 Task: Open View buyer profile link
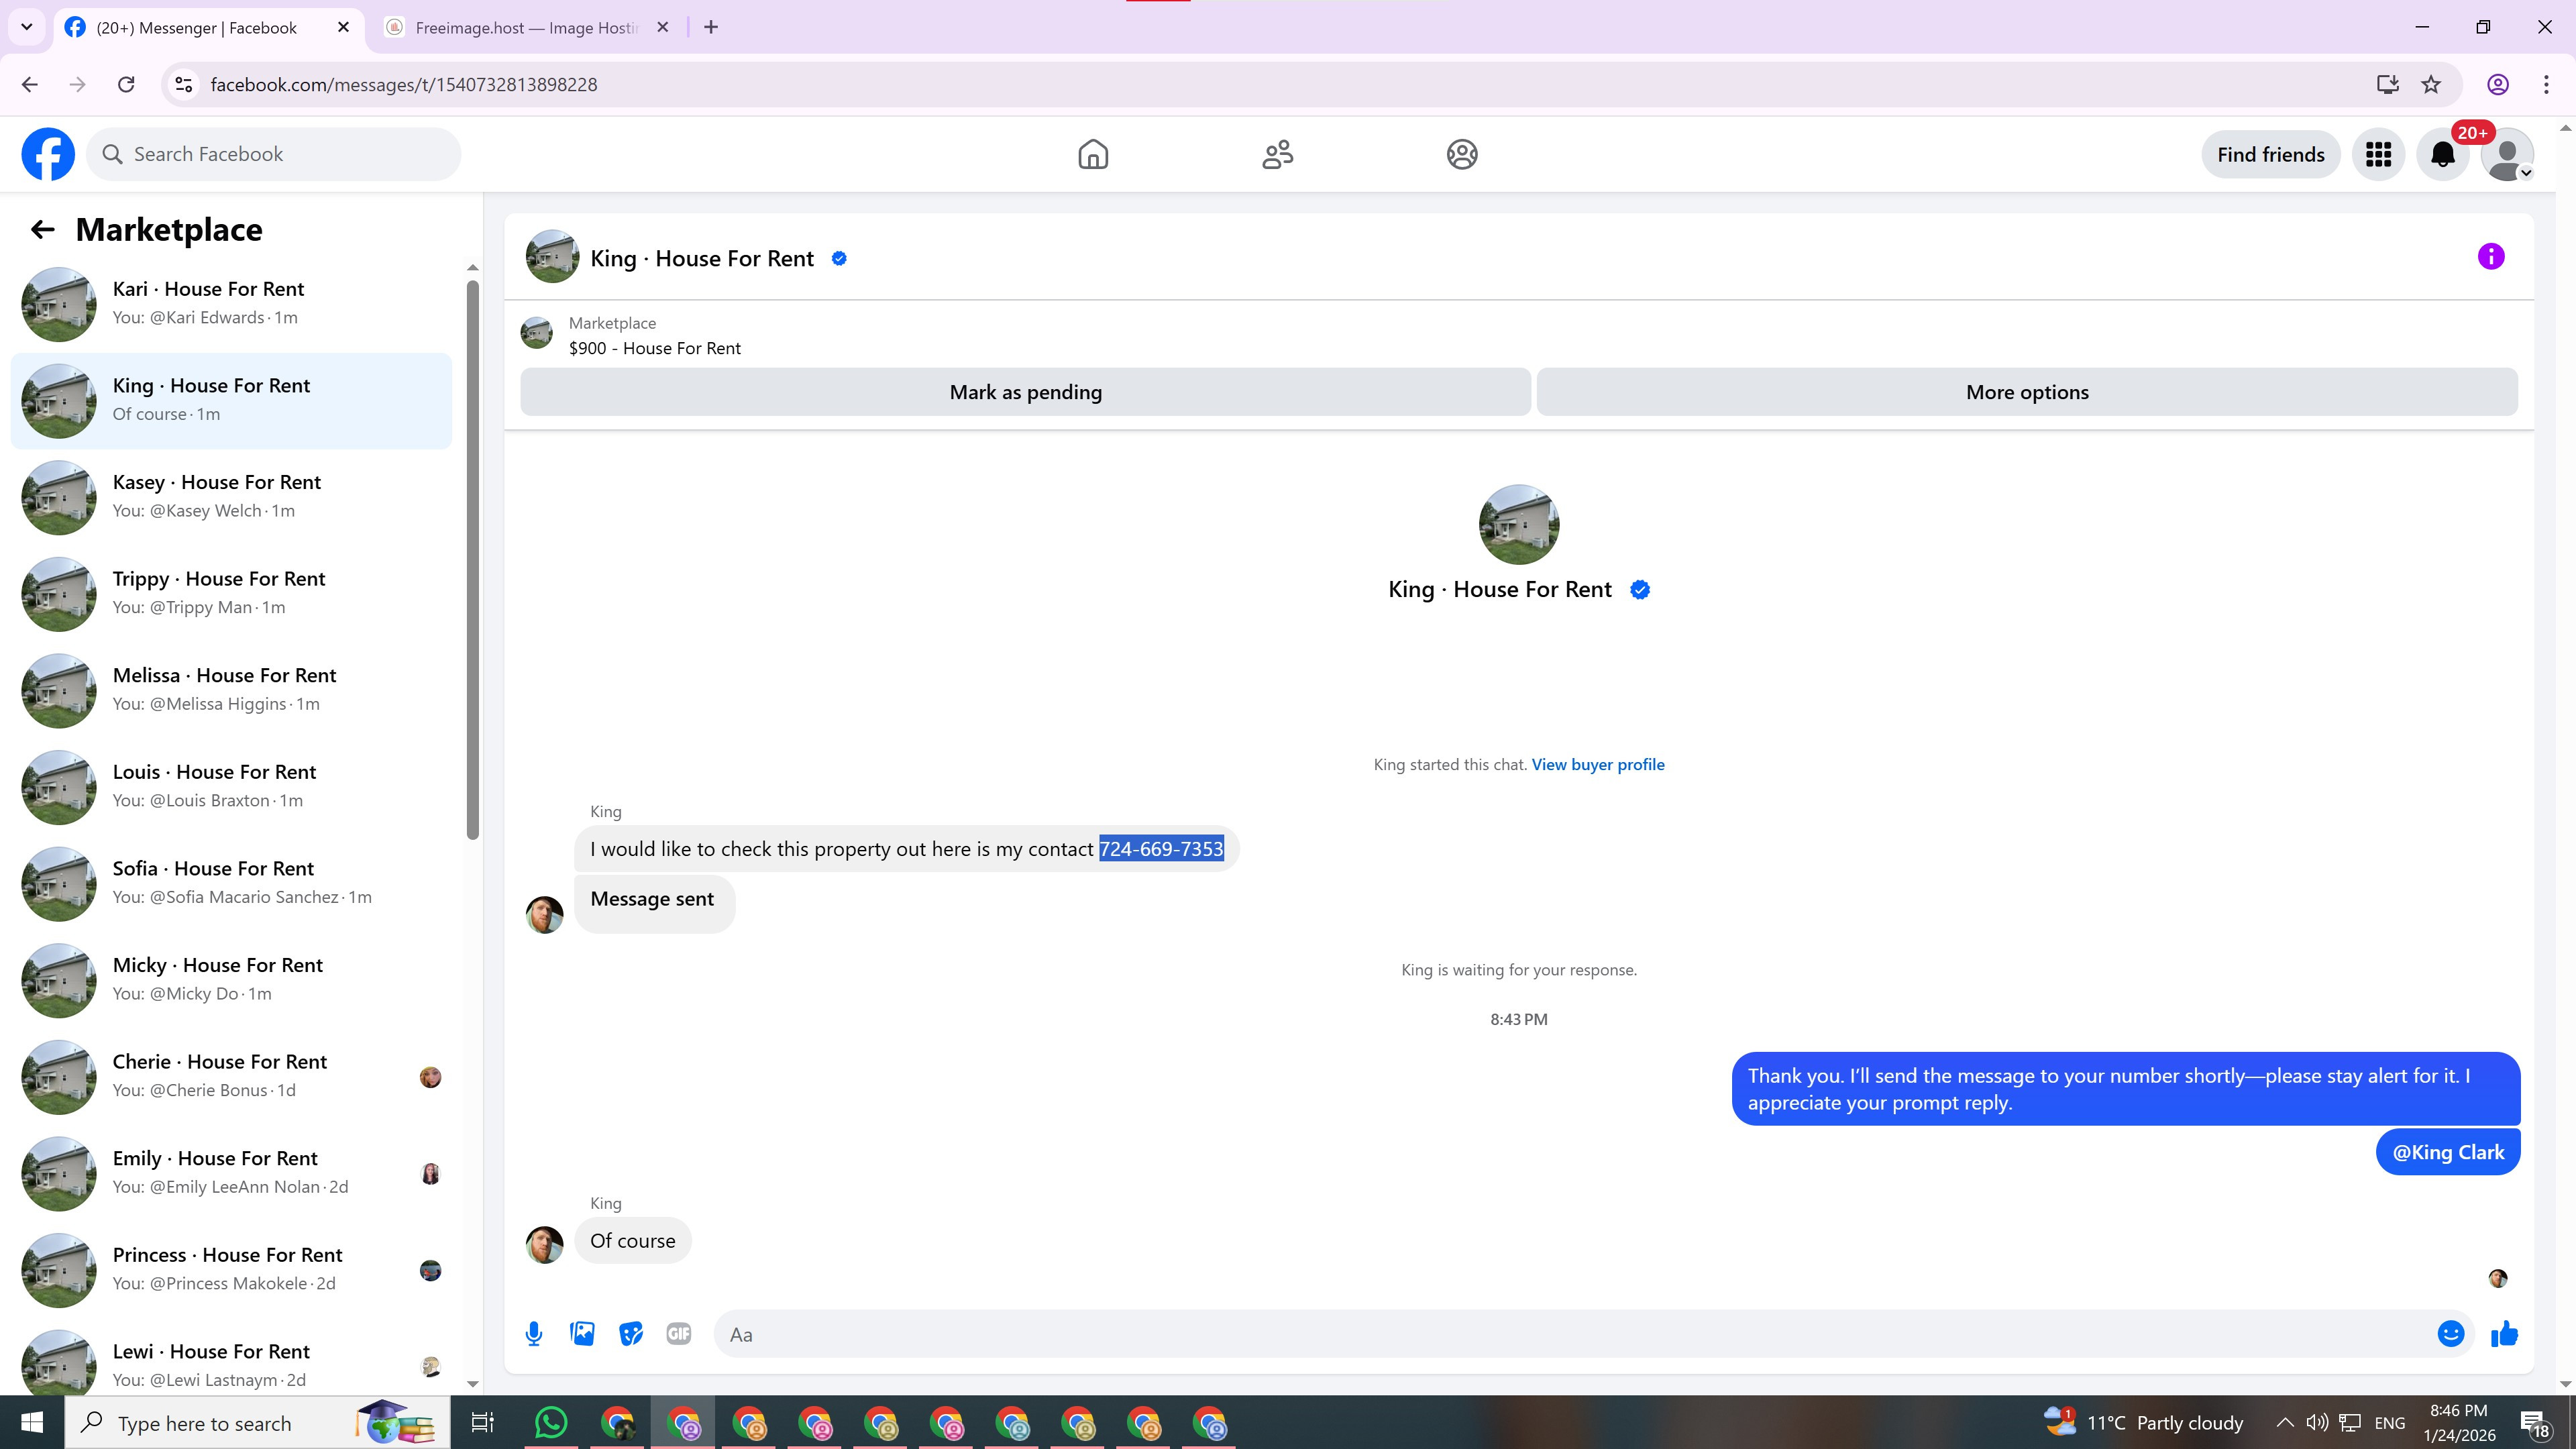[1597, 764]
